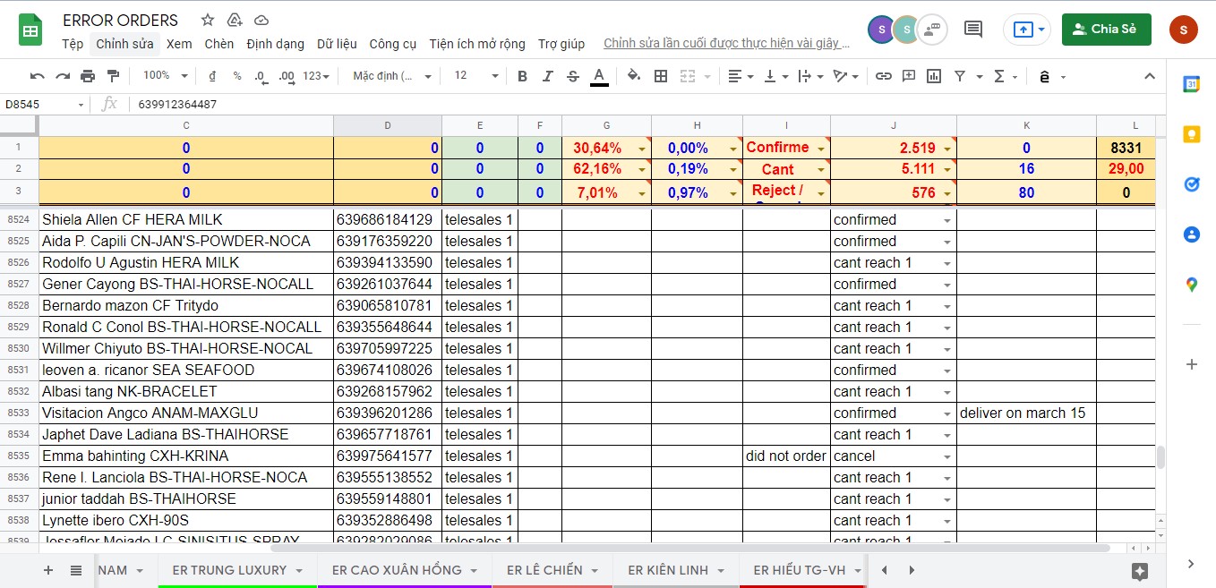
Task: Open the Dữ liệu menu
Action: coord(337,44)
